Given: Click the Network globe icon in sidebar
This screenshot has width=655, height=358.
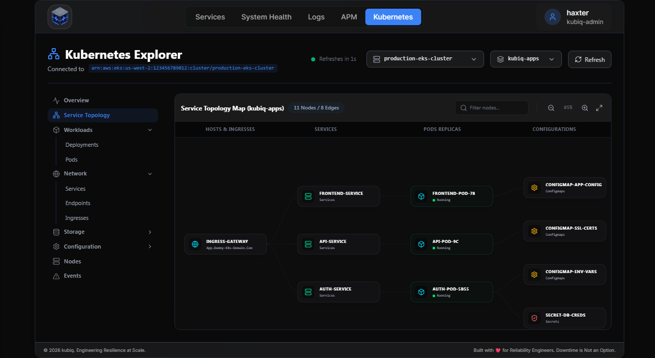Looking at the screenshot, I should (56, 174).
